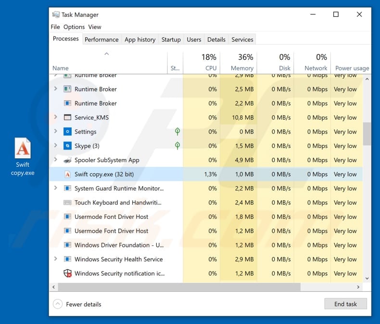Click the End task button
Viewport: 380px width, 324px height.
[345, 304]
